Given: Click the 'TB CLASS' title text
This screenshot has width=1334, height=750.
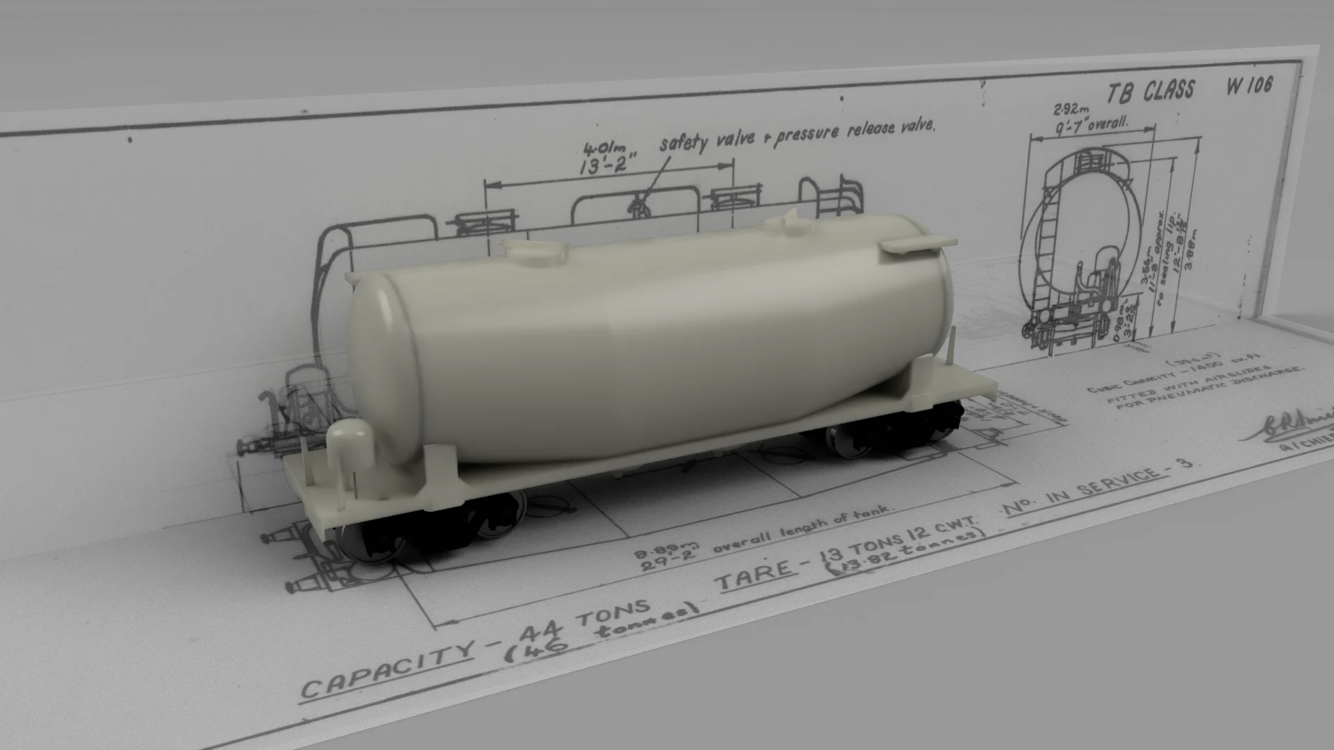Looking at the screenshot, I should (1150, 91).
